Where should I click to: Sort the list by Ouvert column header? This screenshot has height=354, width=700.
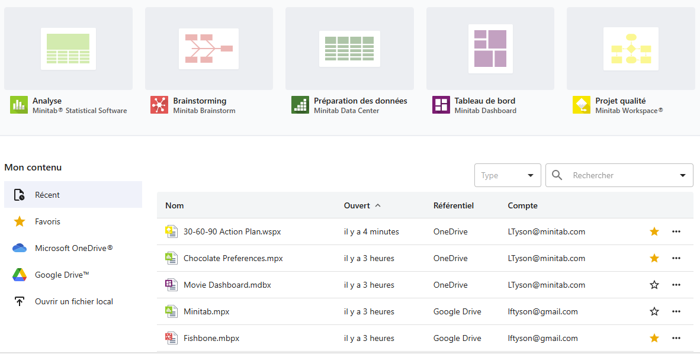pyautogui.click(x=357, y=205)
